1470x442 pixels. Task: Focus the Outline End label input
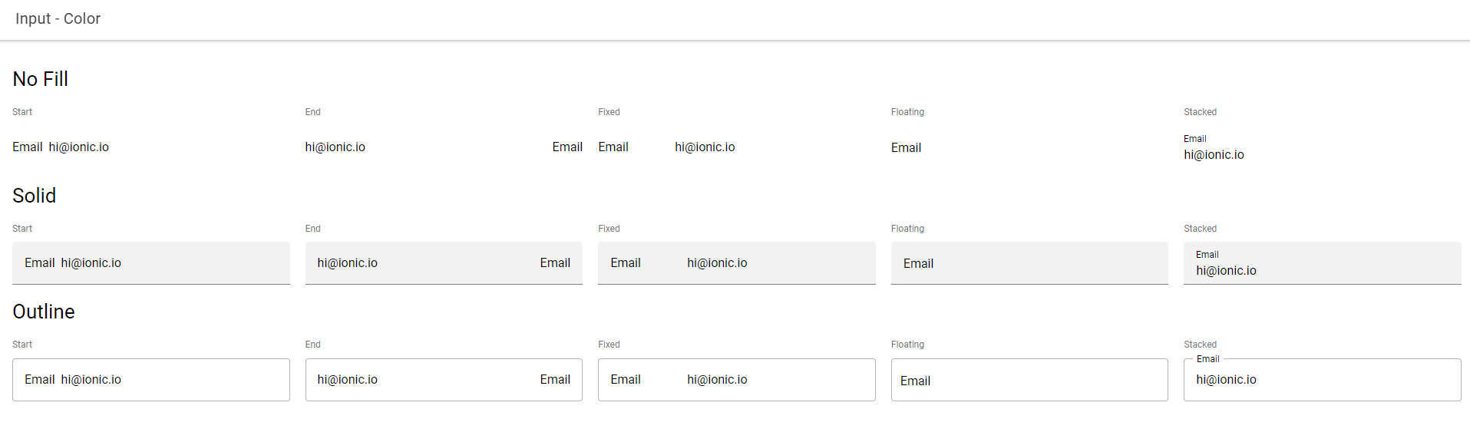tap(444, 380)
